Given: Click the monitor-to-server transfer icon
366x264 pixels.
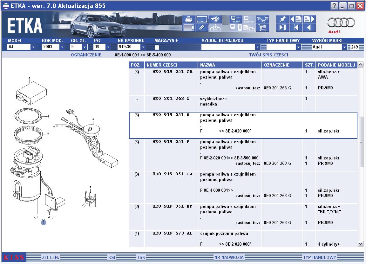Looking at the screenshot, I should coord(236,28).
